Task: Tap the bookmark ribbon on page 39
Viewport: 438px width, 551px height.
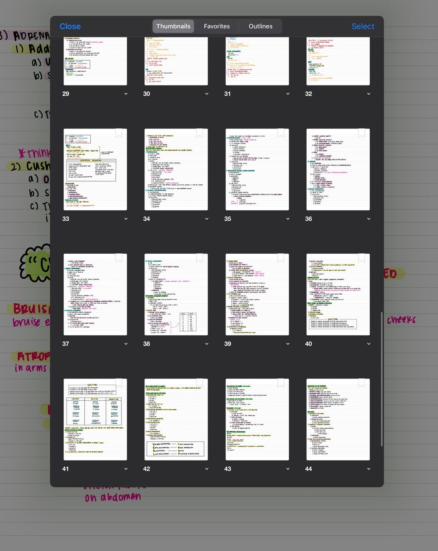Action: [x=281, y=258]
